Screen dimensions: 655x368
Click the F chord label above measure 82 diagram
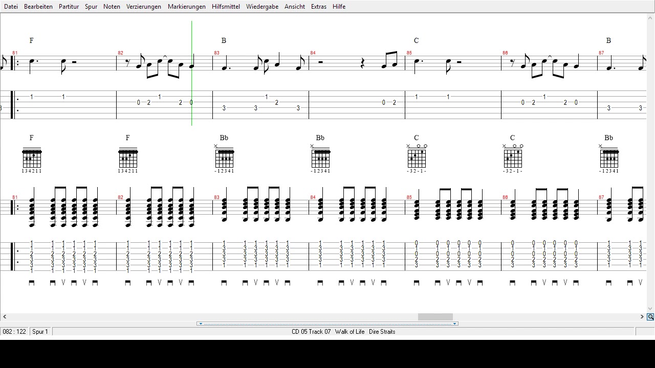coord(128,138)
